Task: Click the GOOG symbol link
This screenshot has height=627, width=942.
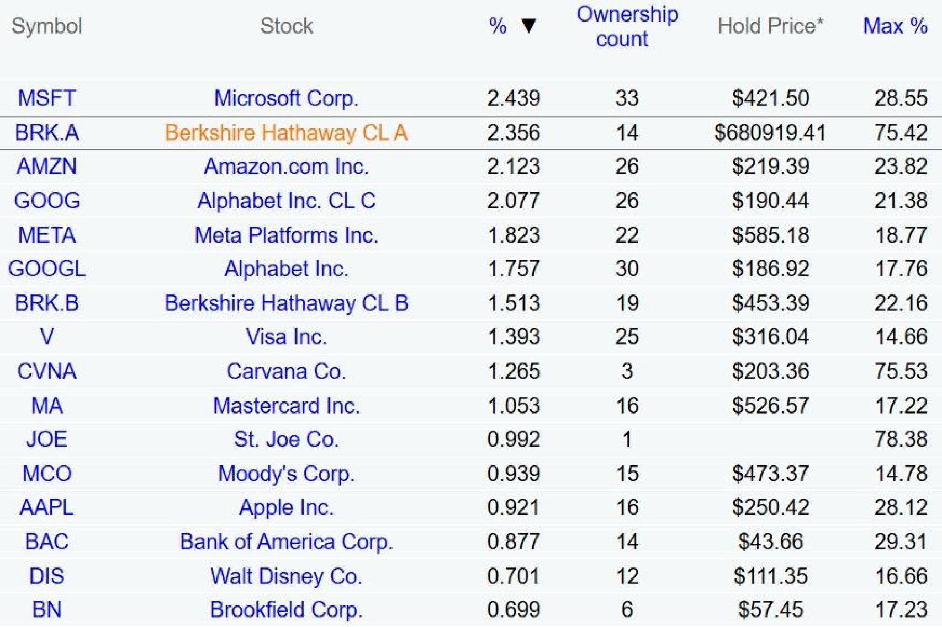Action: pyautogui.click(x=46, y=201)
